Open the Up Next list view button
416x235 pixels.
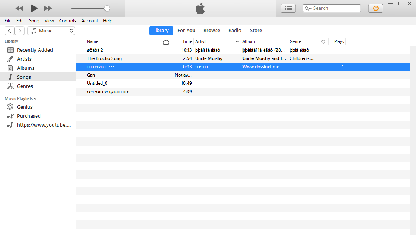tap(288, 8)
